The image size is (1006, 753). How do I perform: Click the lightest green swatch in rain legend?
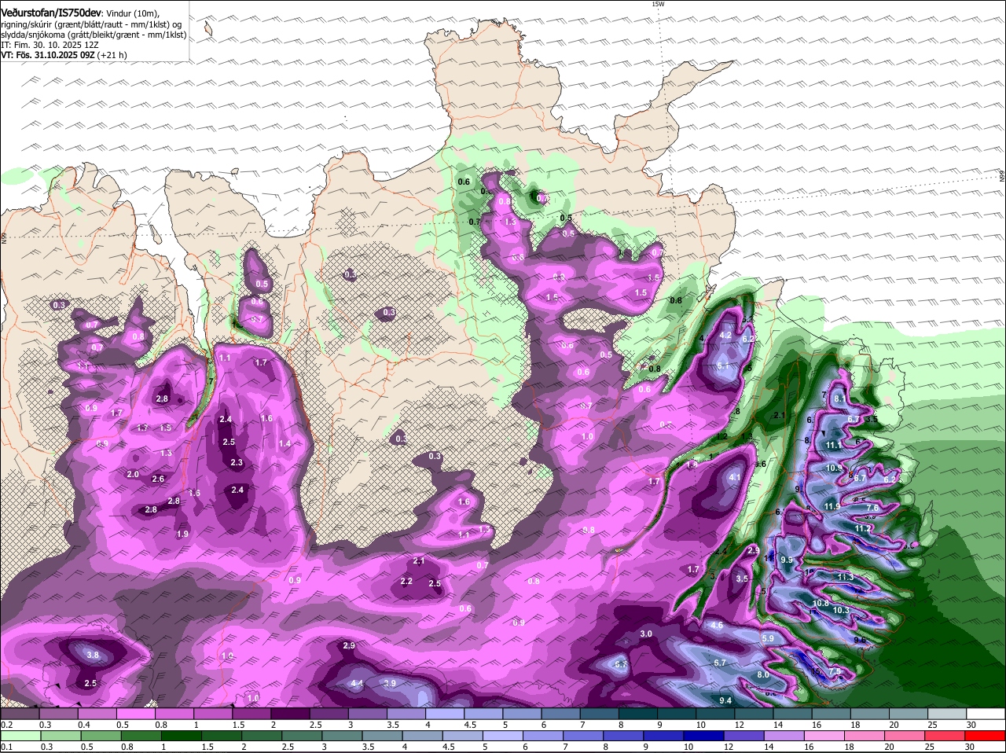20,735
